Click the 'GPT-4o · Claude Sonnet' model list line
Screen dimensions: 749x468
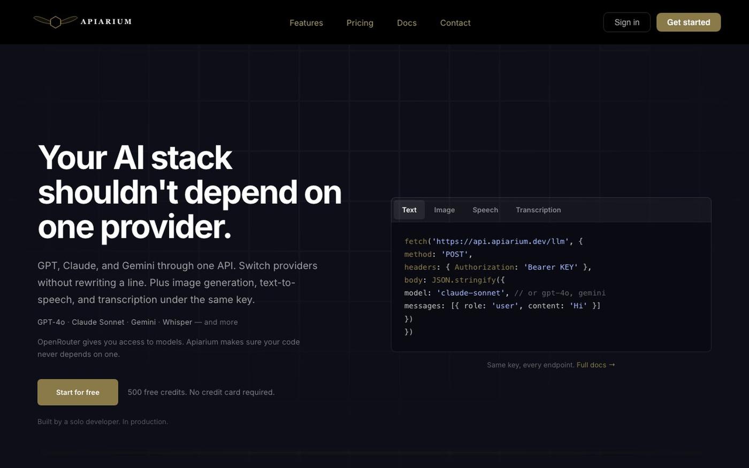pos(137,322)
